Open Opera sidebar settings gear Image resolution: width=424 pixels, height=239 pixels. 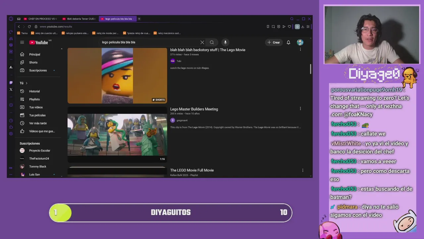[x=11, y=133]
